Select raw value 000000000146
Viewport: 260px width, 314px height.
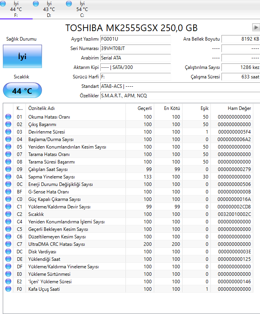[234, 282]
